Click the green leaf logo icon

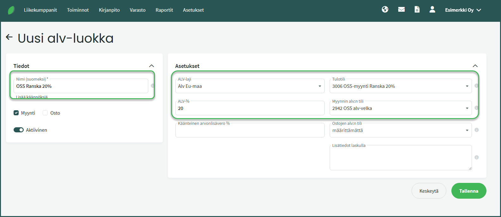[11, 10]
